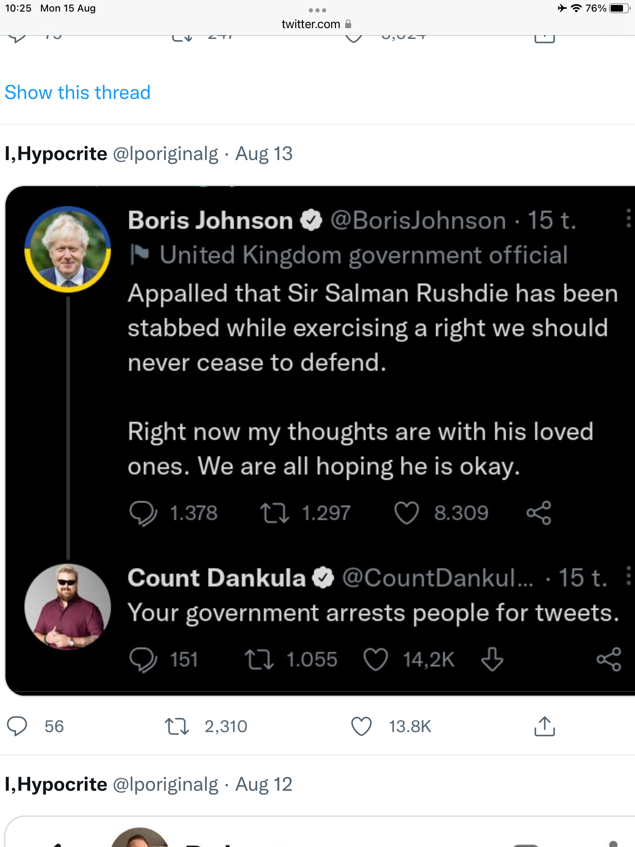
Task: Click the retweet icon on Count Dankula's reply
Action: click(259, 659)
